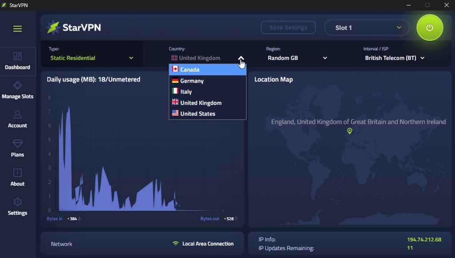Viewport: 455px width, 258px height.
Task: Toggle the green VPN power button
Action: tap(430, 27)
